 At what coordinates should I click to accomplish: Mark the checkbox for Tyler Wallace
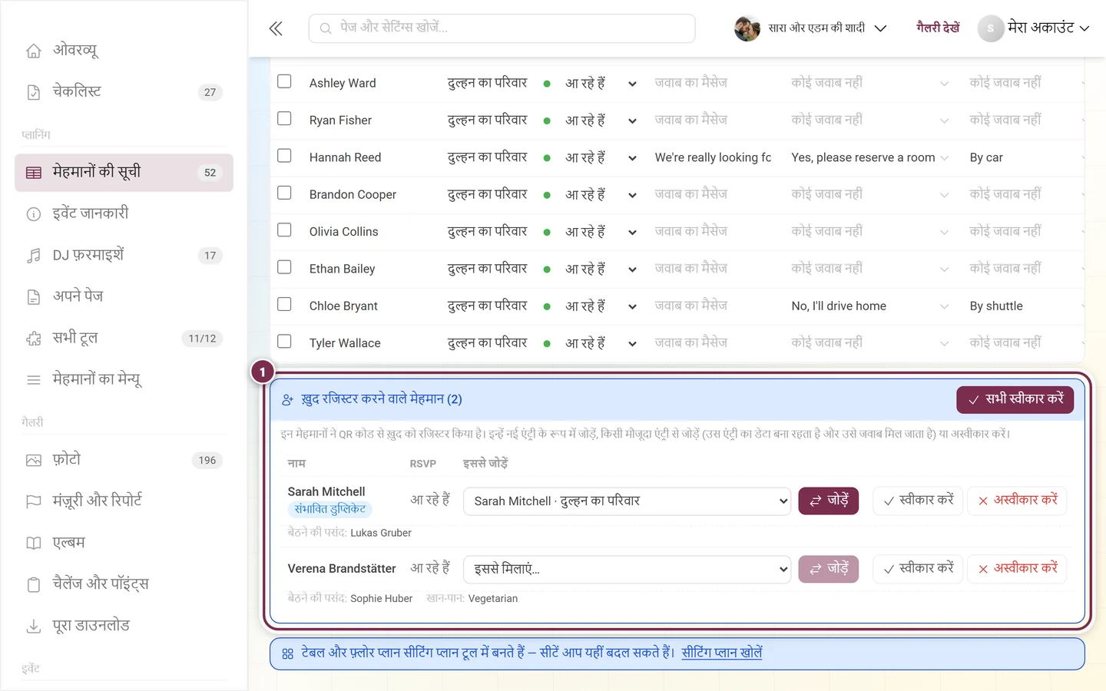284,341
